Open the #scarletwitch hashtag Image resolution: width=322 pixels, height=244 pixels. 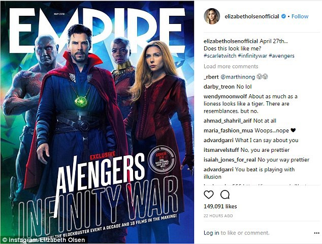pyautogui.click(x=220, y=56)
